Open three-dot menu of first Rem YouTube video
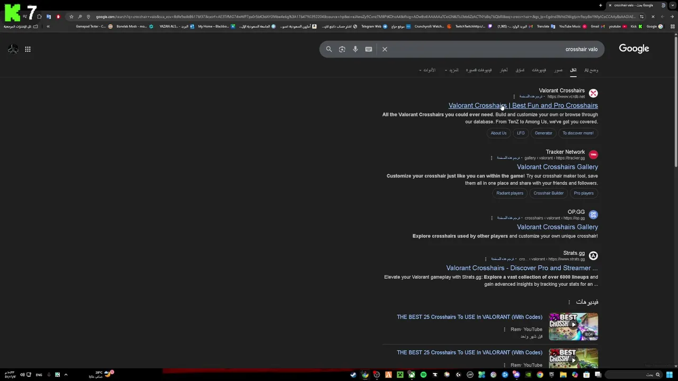The width and height of the screenshot is (678, 381). pos(505,329)
